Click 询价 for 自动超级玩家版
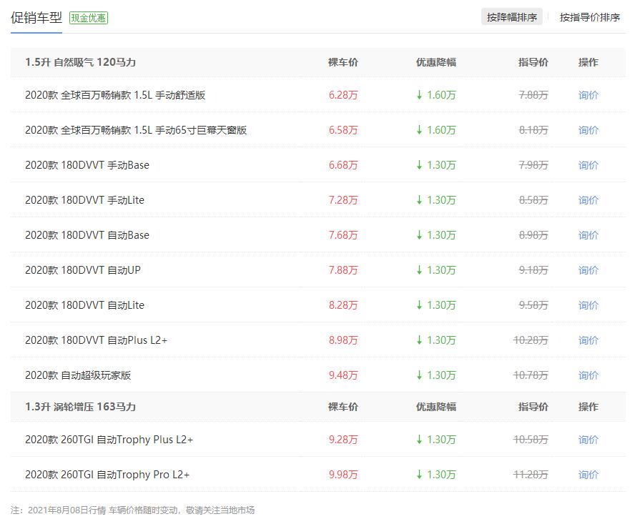The width and height of the screenshot is (635, 519). coord(589,375)
